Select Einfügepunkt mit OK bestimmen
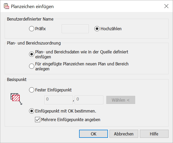 tap(32, 111)
